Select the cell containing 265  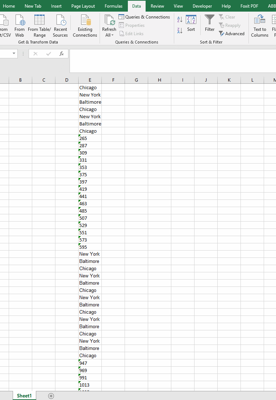pyautogui.click(x=90, y=138)
